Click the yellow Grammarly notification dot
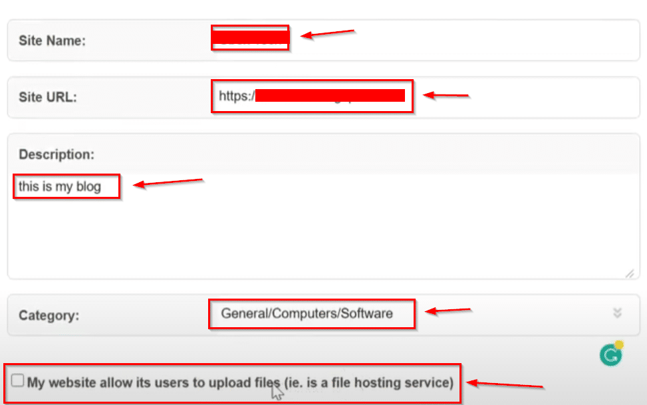The height and width of the screenshot is (405, 647). point(619,346)
